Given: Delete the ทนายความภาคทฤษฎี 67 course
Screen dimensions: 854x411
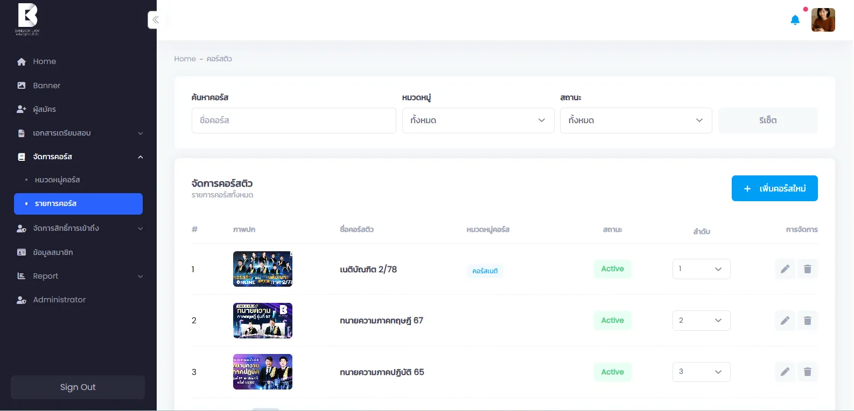Looking at the screenshot, I should (807, 321).
